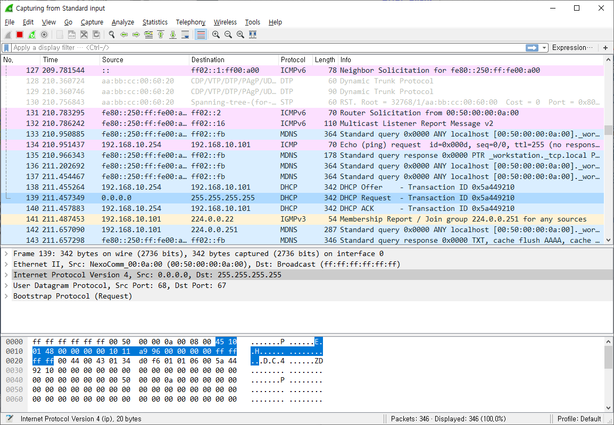Click the hex dump pane scrollbar thumb
This screenshot has width=614, height=425.
click(x=608, y=358)
